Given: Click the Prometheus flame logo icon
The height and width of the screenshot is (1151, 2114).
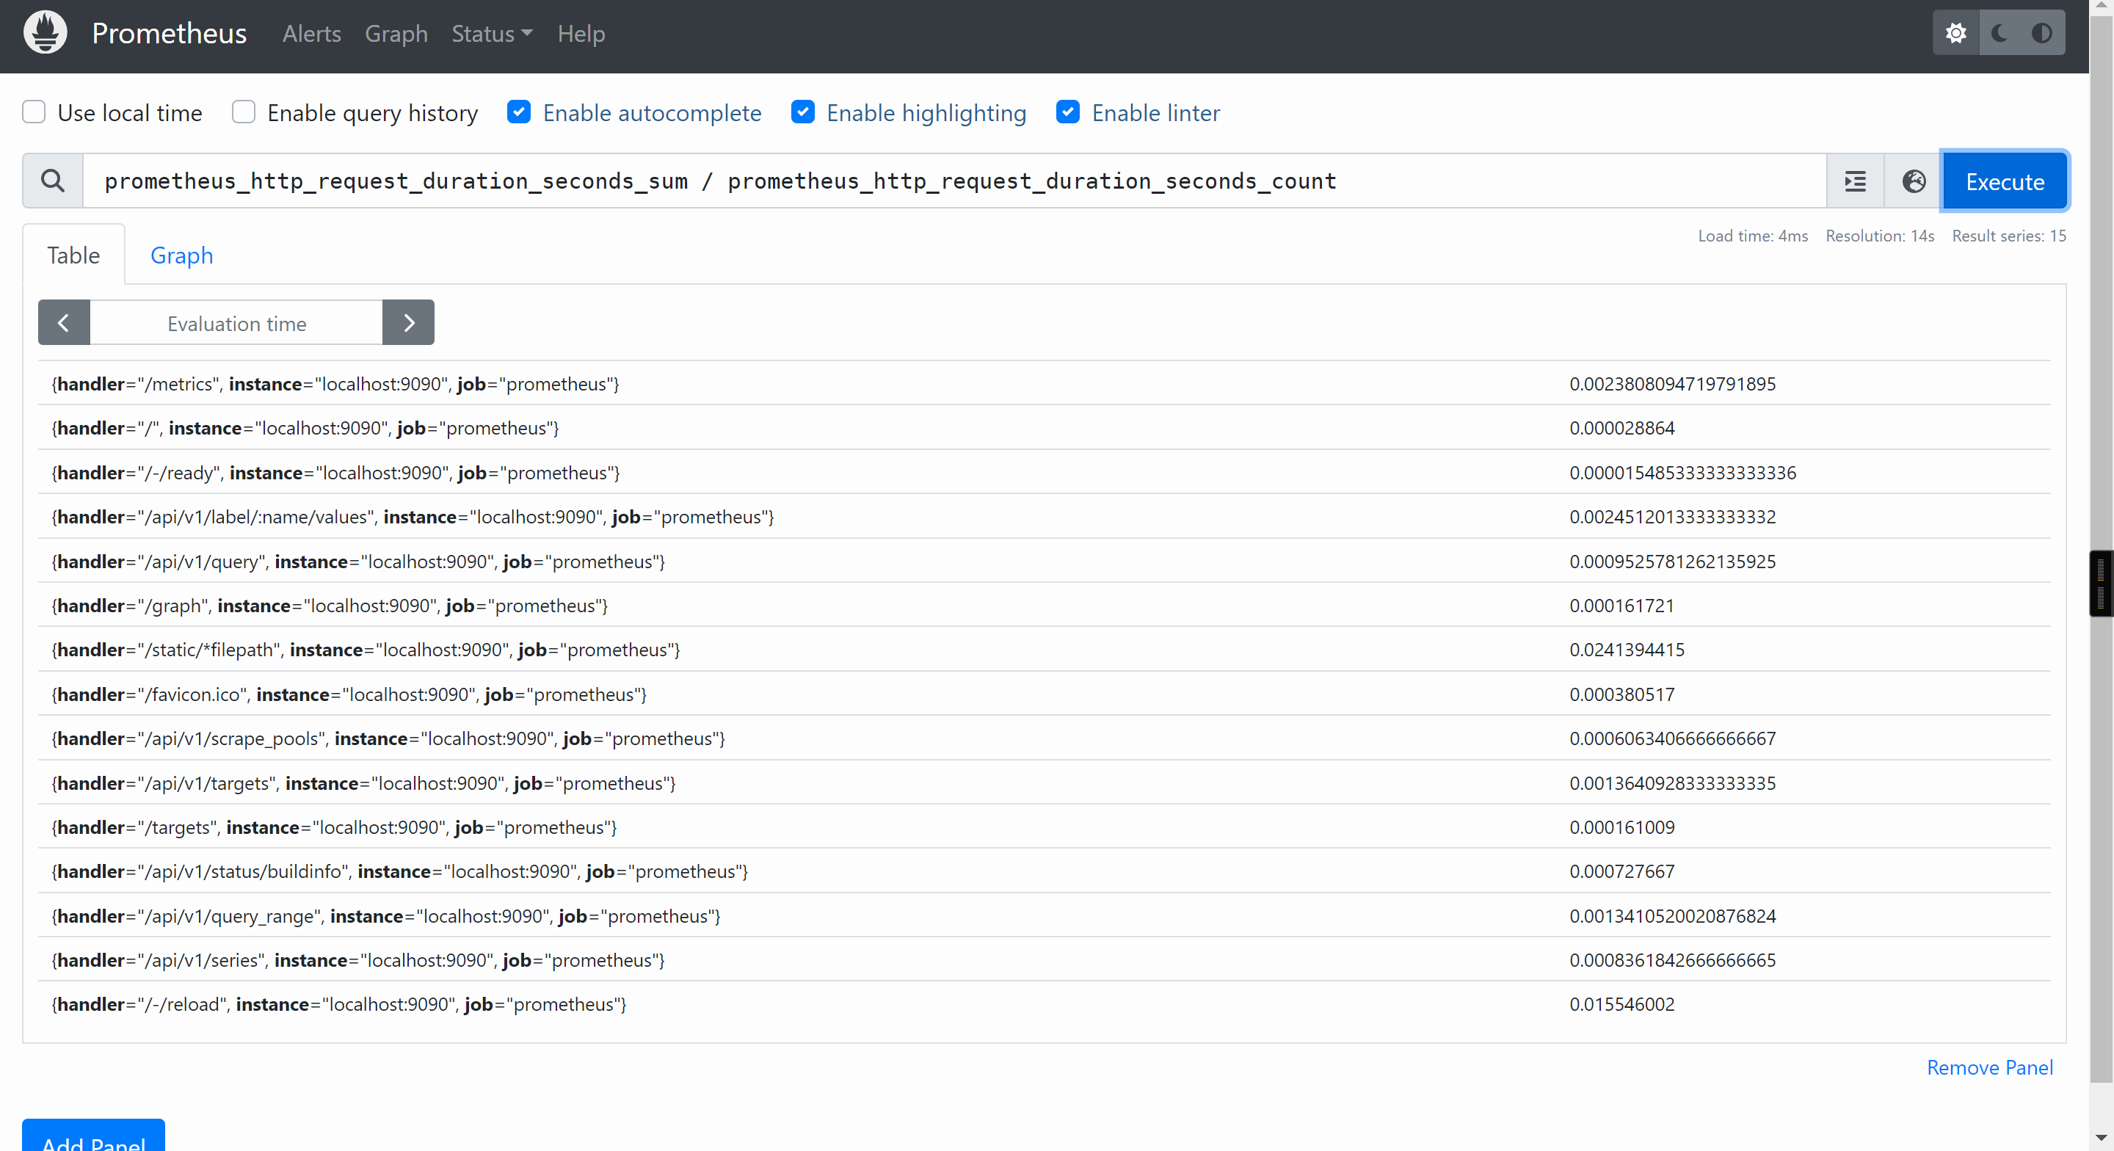Looking at the screenshot, I should pos(45,33).
